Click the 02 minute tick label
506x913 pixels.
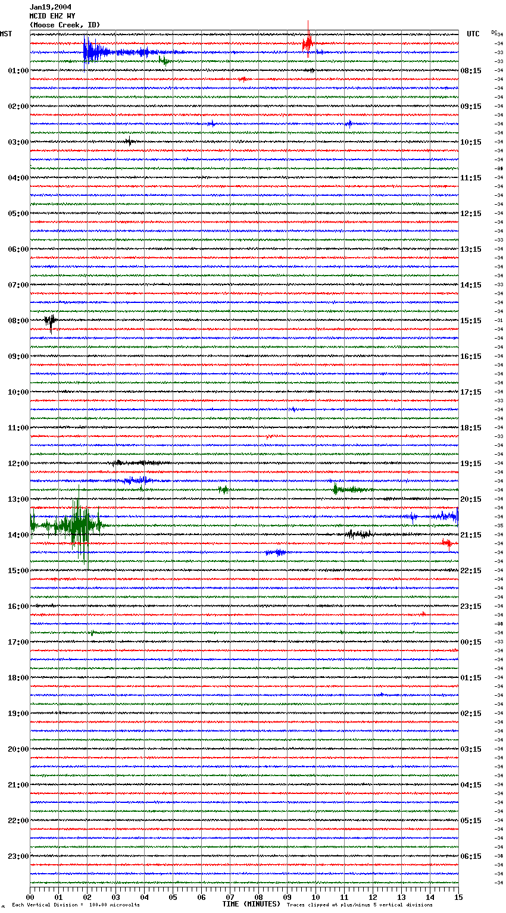coord(88,897)
